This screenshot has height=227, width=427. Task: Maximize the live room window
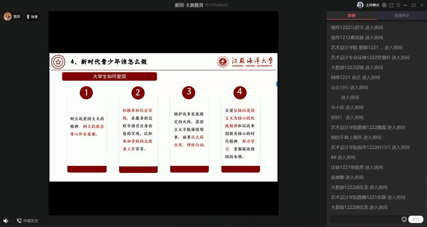[414, 5]
